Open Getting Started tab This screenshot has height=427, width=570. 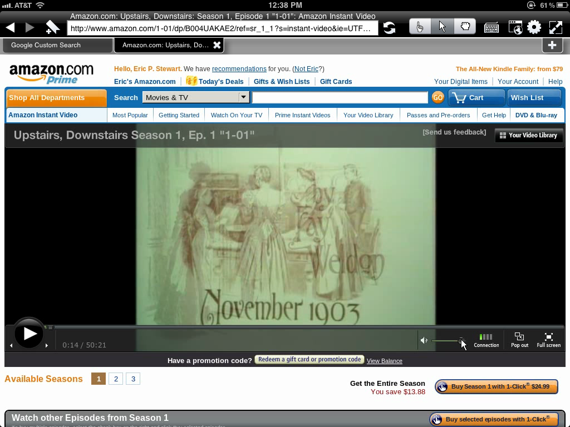[179, 115]
